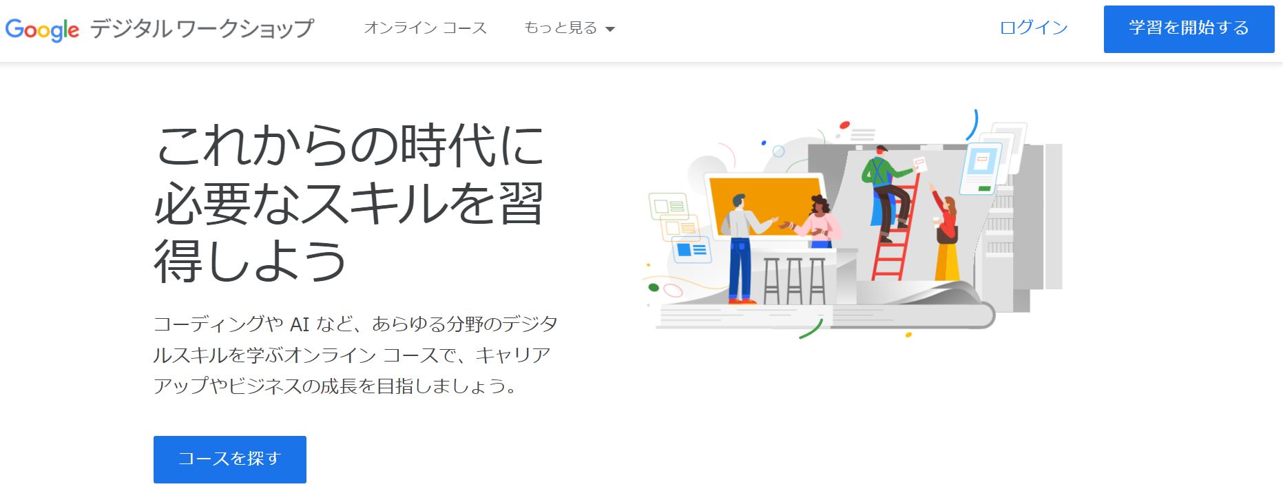Click the ログイン link

click(1033, 28)
